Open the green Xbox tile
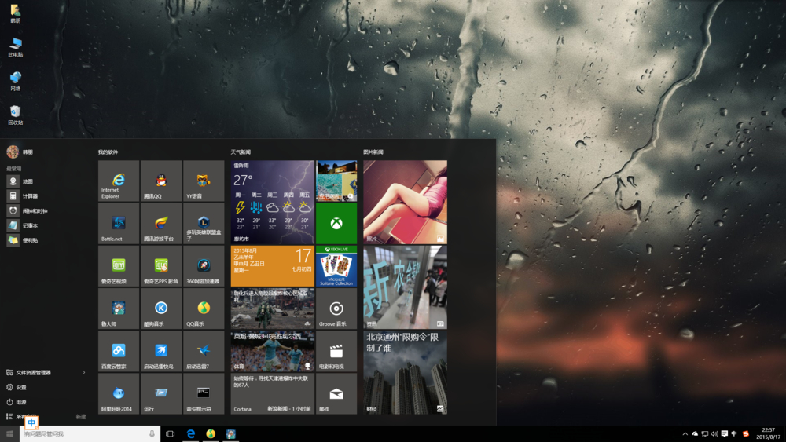Viewport: 786px width, 442px height. click(x=336, y=223)
